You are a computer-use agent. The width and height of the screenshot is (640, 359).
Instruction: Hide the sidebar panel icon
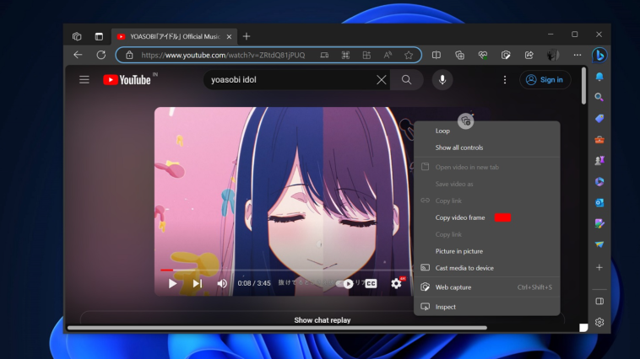[x=599, y=301]
